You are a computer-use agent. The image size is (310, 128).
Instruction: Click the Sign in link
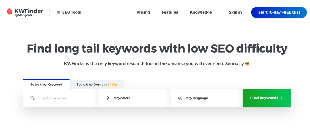[235, 12]
